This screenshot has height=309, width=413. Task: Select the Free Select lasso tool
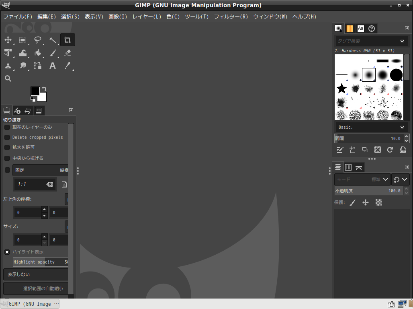point(38,40)
